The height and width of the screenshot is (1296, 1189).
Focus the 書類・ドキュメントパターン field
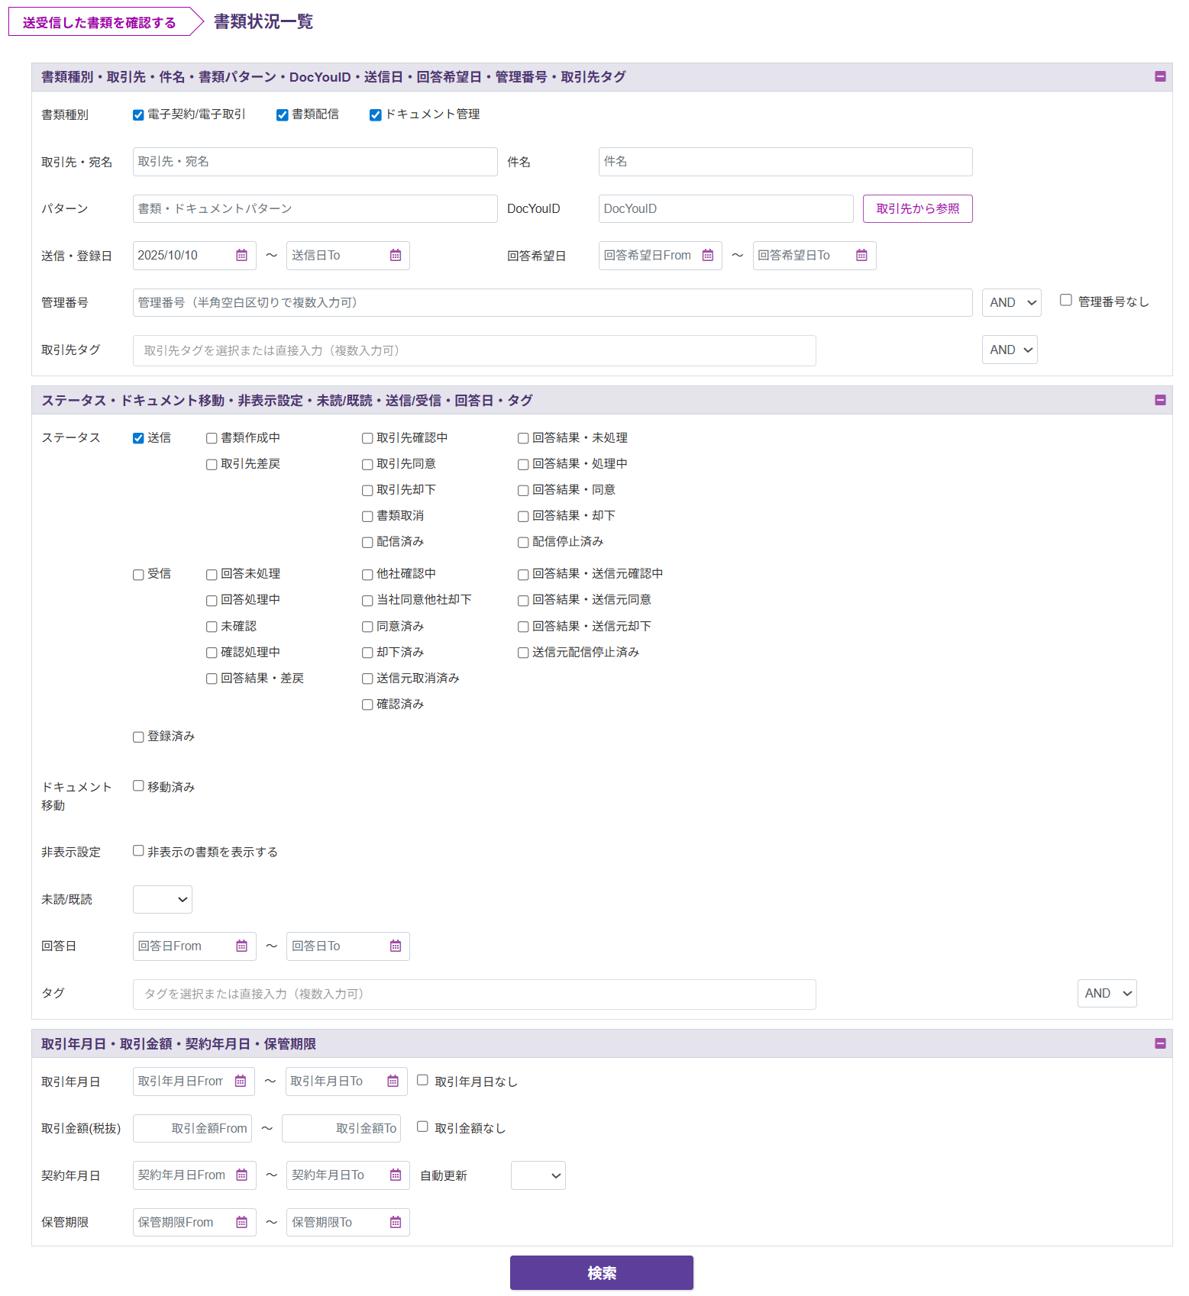point(315,209)
